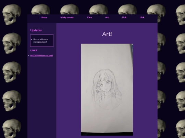The image size is (185, 138).
Task: Click the Art! page title
Action: [107, 34]
